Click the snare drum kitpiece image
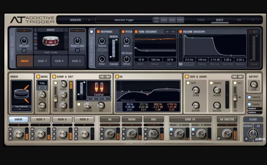This screenshot has height=165, width=267. tap(51, 41)
